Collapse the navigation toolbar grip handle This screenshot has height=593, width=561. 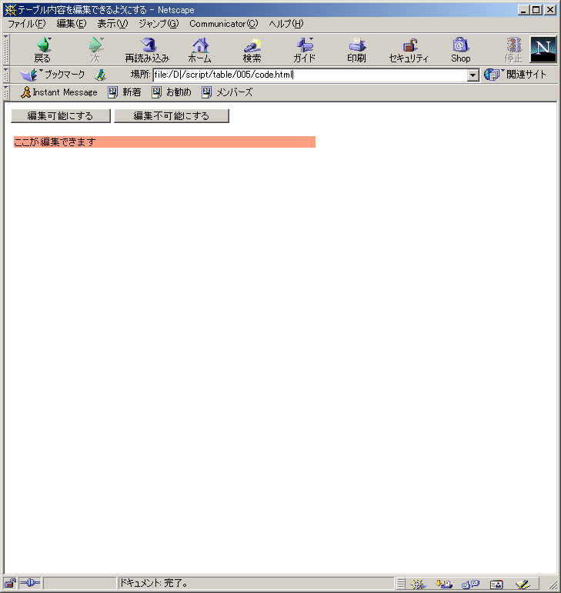click(x=6, y=49)
